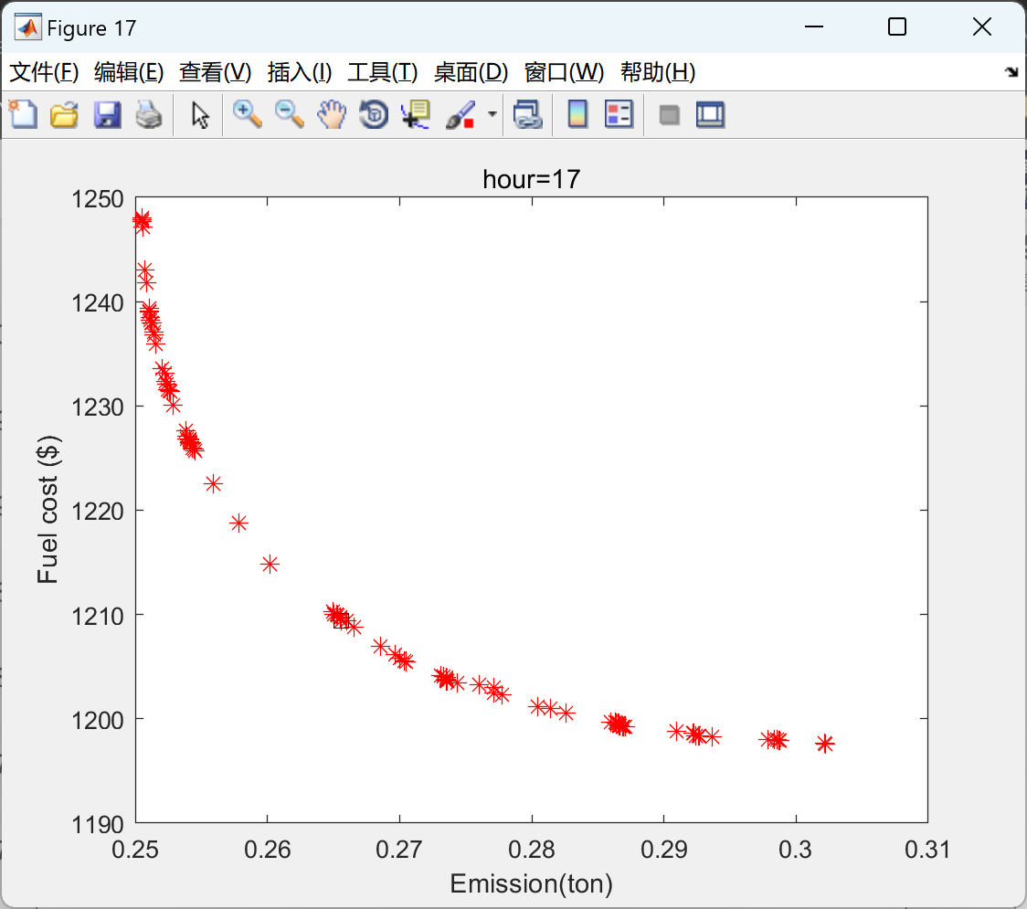Click the Show Plot Tools icon
1027x909 pixels.
710,114
